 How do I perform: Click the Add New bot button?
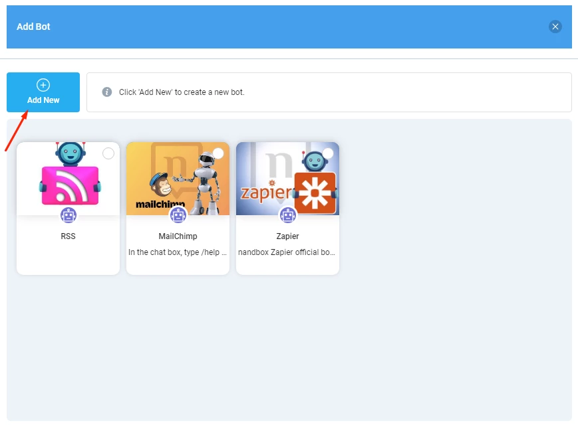tap(43, 92)
